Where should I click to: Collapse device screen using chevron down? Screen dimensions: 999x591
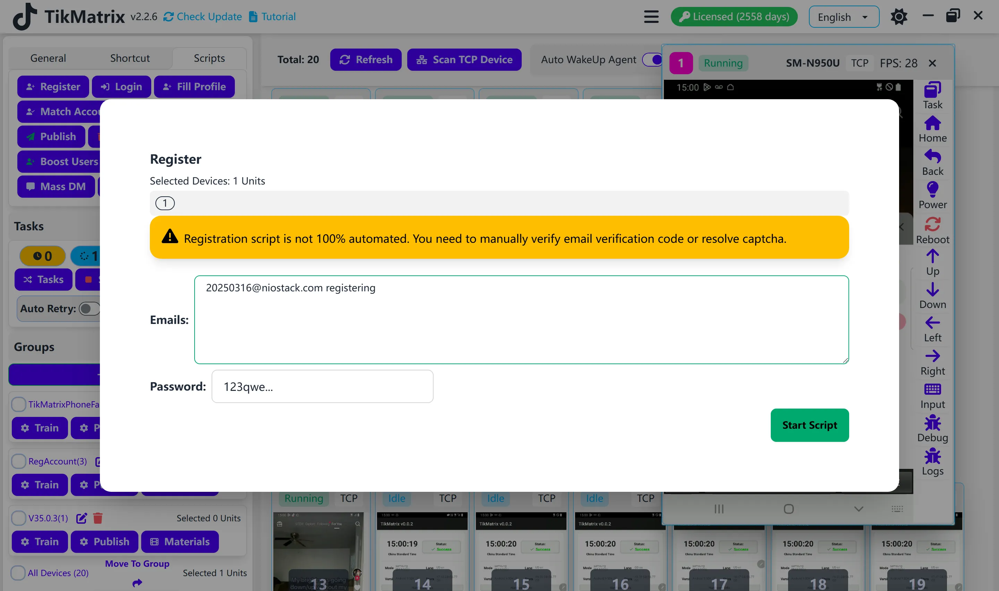click(x=859, y=509)
